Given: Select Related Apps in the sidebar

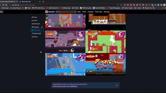Looking at the screenshot, I should pyautogui.click(x=36, y=34).
